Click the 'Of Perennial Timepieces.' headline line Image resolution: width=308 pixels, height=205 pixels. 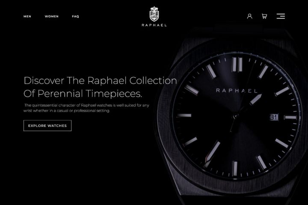(83, 94)
